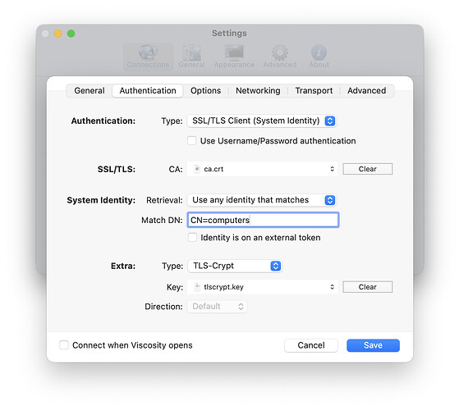Open the Advanced connection tab

[366, 90]
